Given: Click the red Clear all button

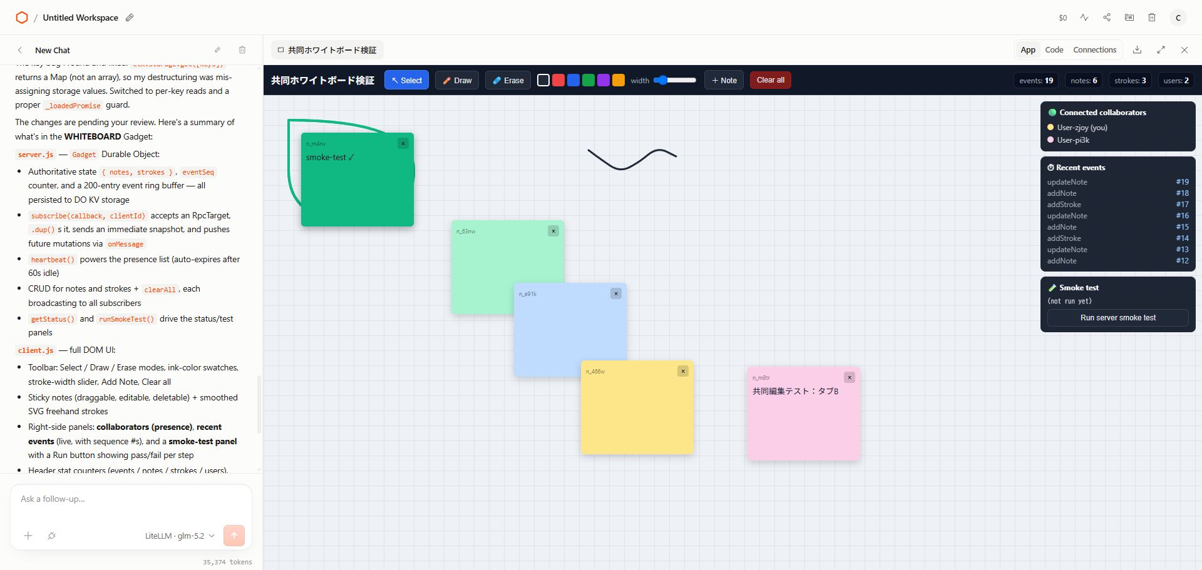Looking at the screenshot, I should 771,80.
